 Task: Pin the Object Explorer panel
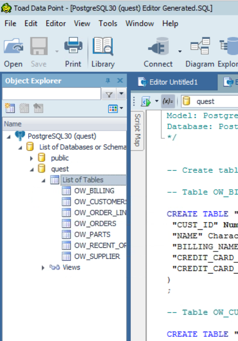(x=108, y=81)
